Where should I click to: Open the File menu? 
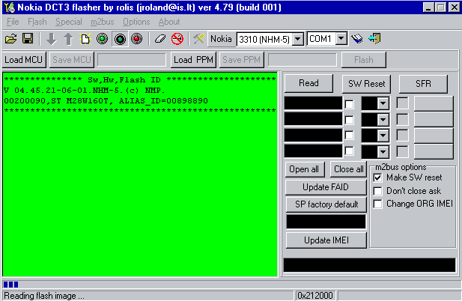pyautogui.click(x=13, y=22)
